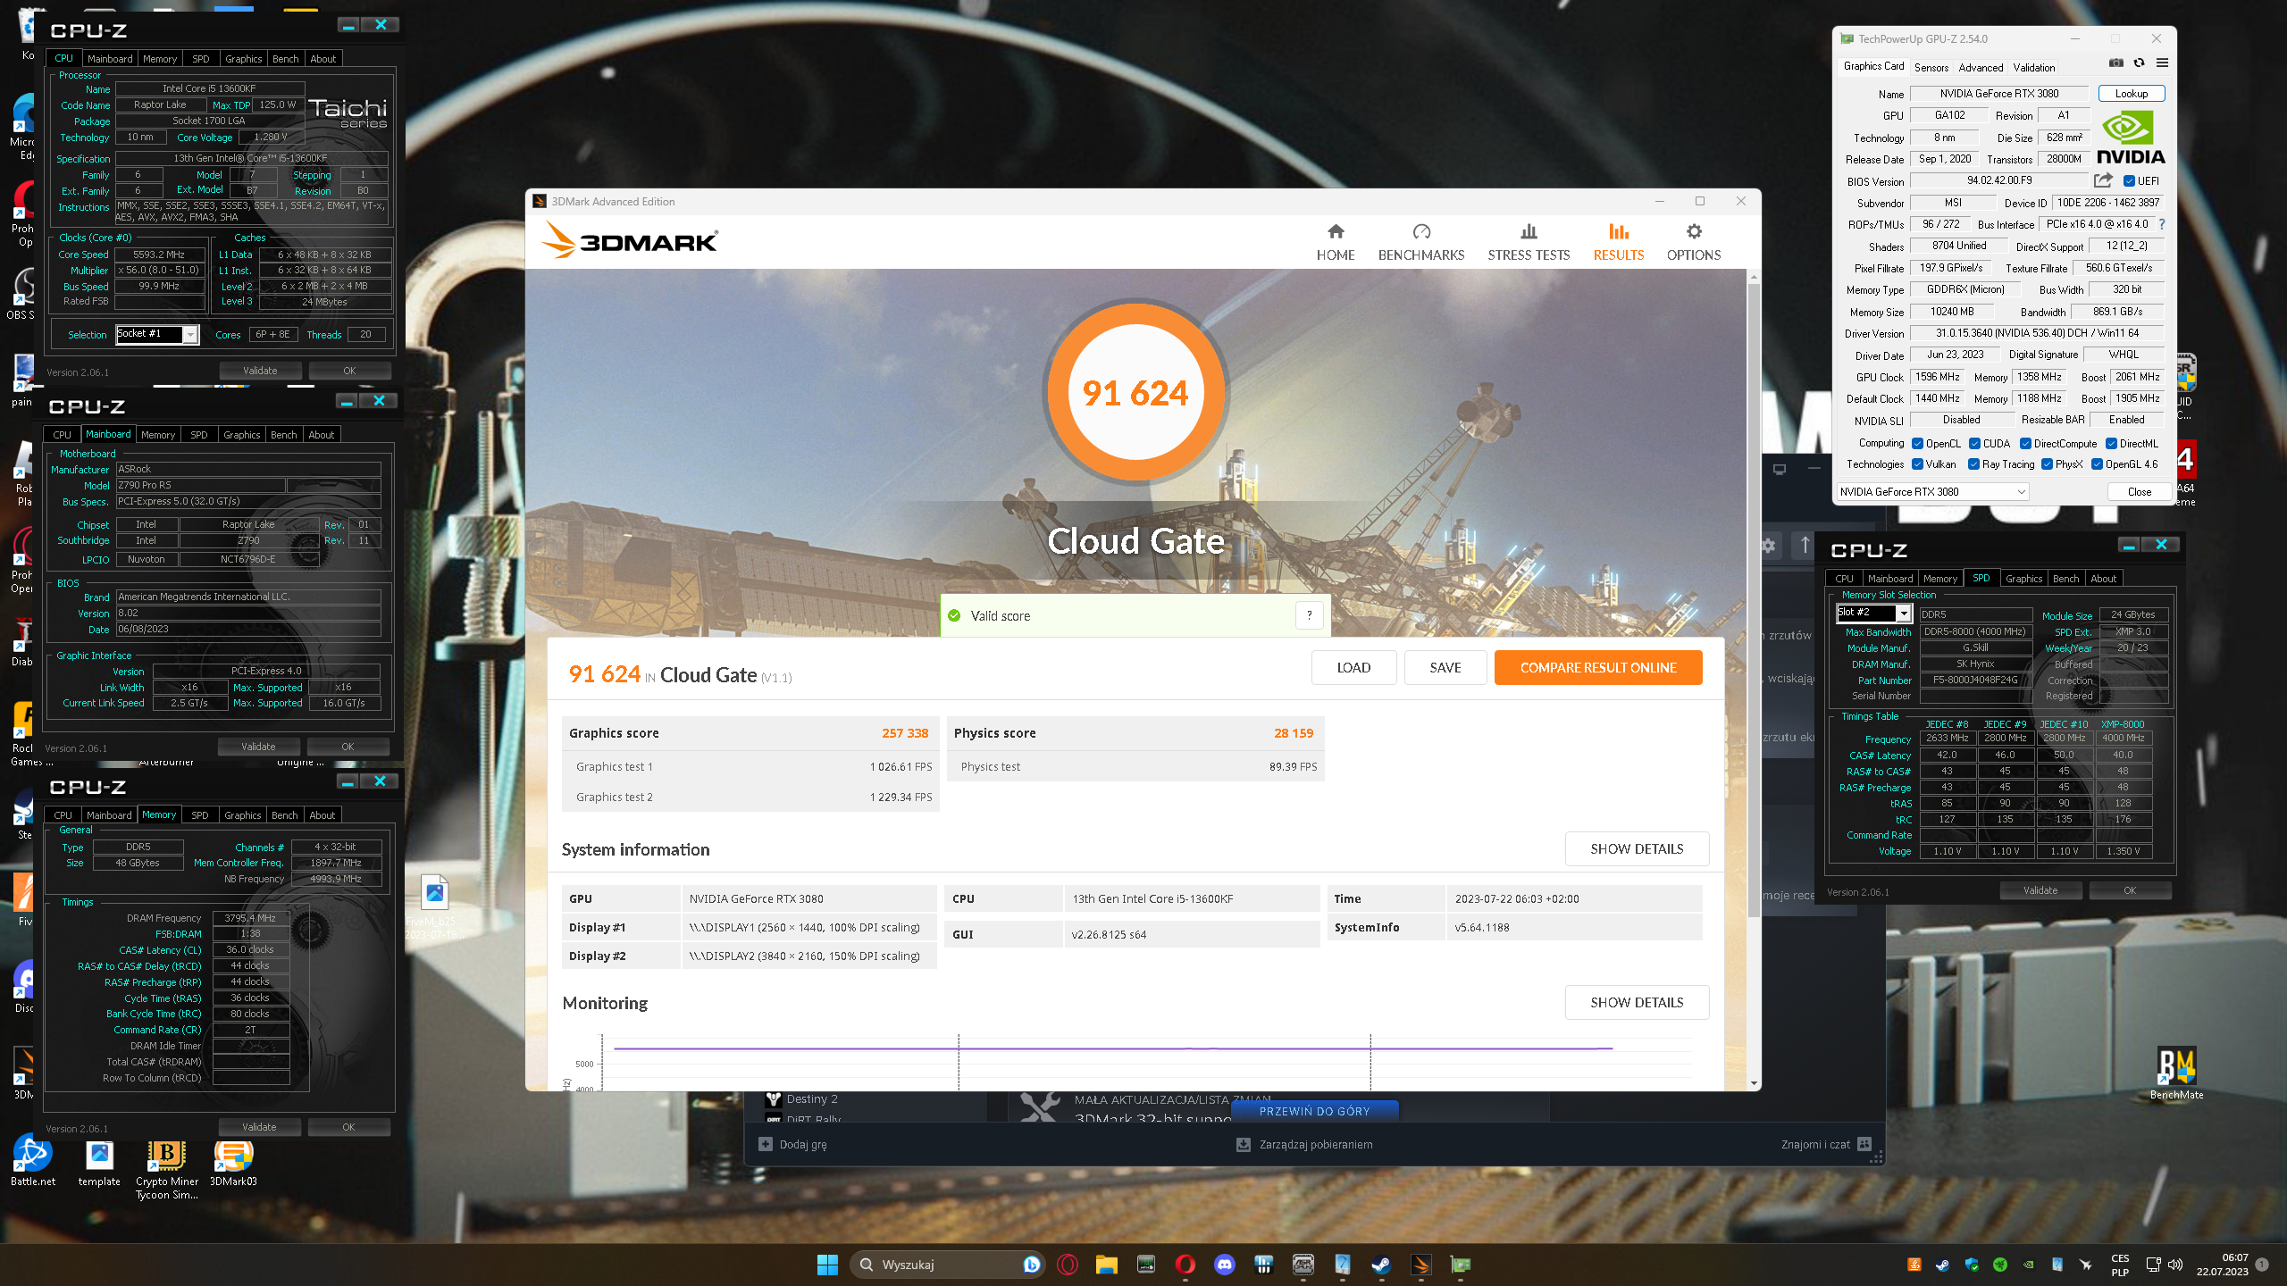Open 3DMark OPTIONS gear
Image resolution: width=2287 pixels, height=1286 pixels.
(1694, 242)
